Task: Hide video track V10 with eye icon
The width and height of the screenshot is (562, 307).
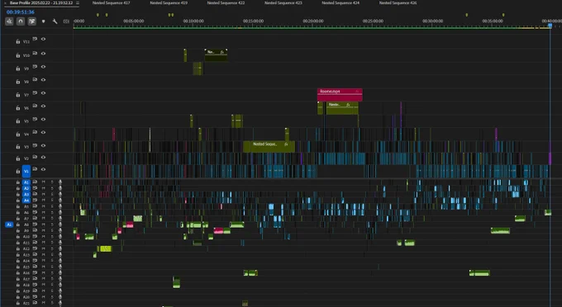Action: coord(43,54)
